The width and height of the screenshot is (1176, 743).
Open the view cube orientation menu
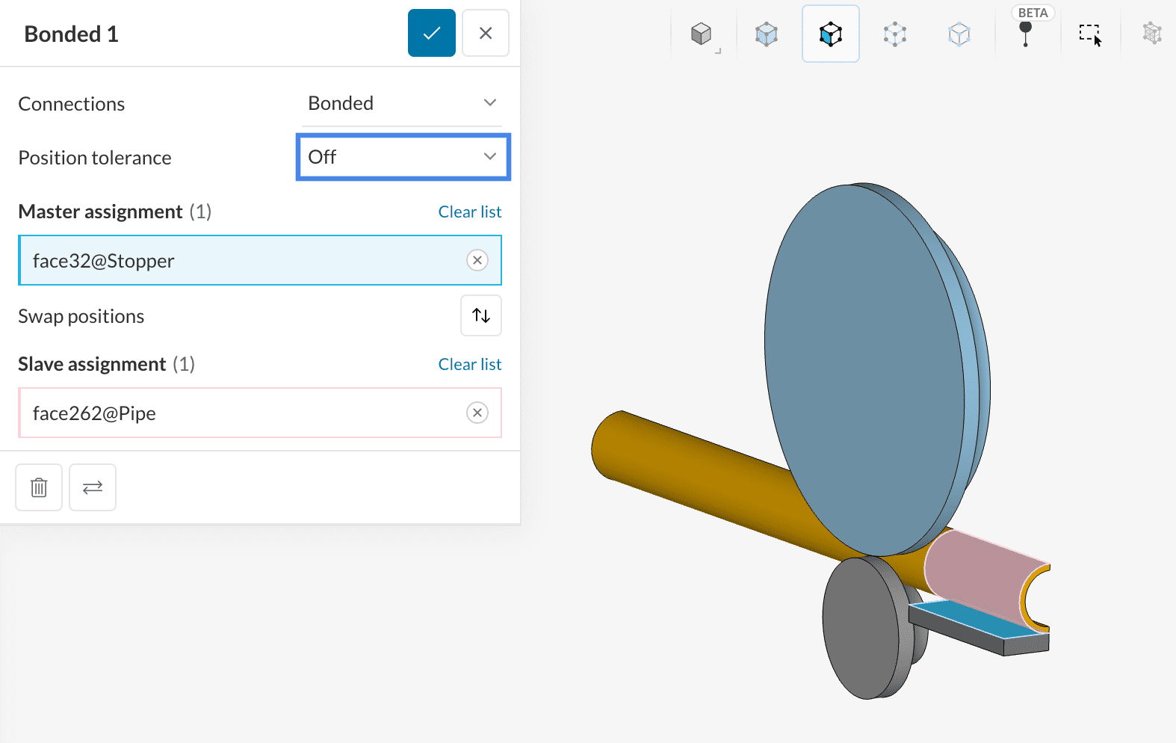(702, 34)
